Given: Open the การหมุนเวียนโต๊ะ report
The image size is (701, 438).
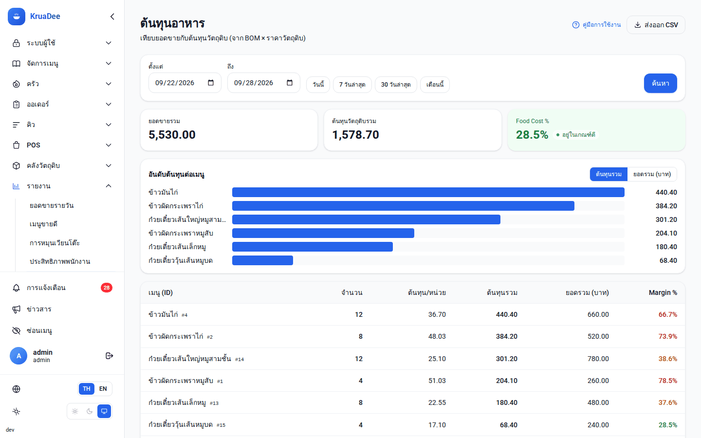Looking at the screenshot, I should pyautogui.click(x=55, y=243).
